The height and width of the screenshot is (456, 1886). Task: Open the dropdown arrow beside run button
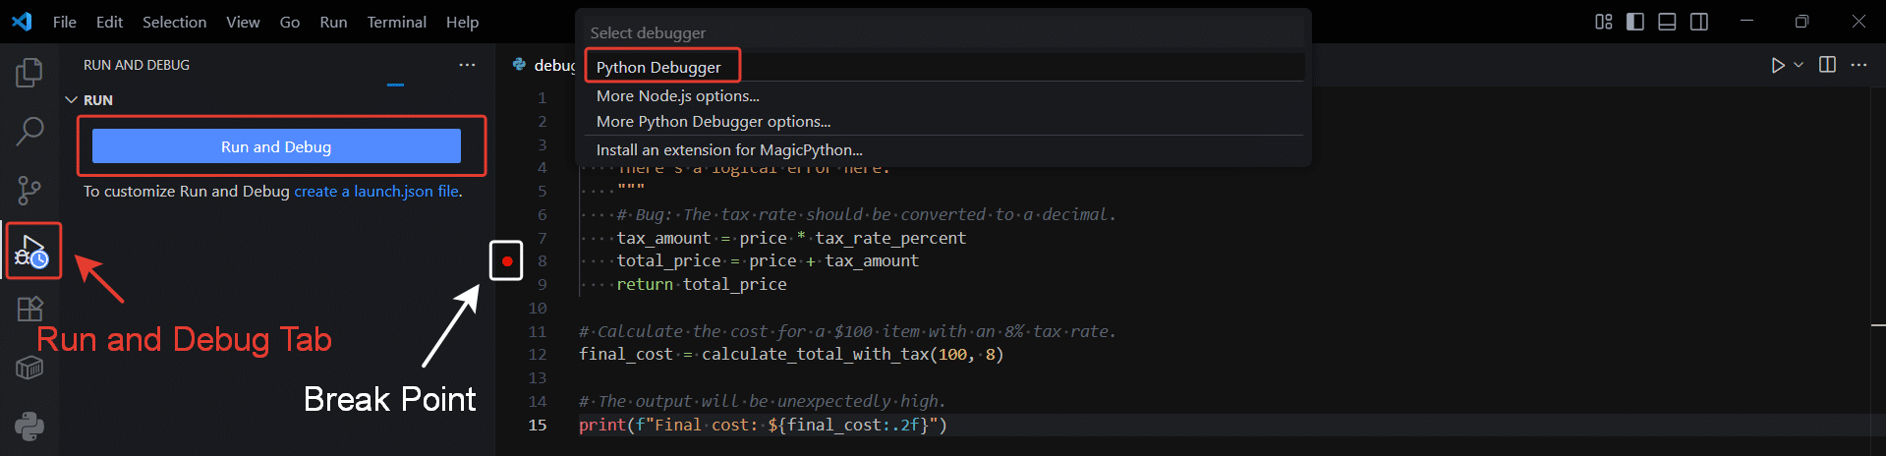point(1799,65)
